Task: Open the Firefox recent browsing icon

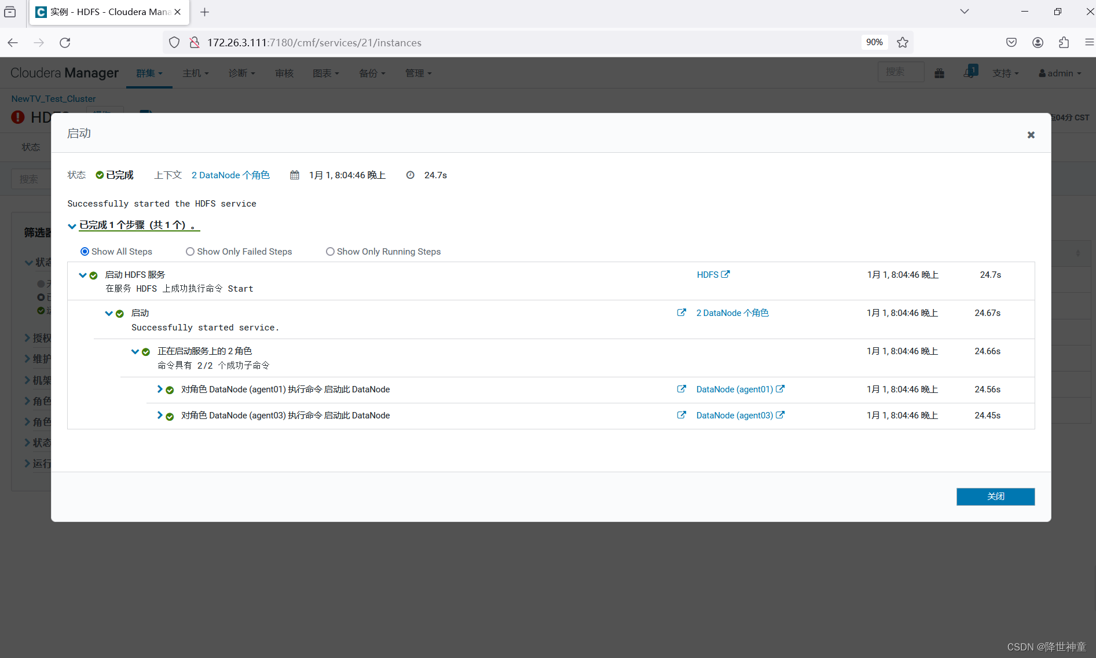Action: coord(10,12)
